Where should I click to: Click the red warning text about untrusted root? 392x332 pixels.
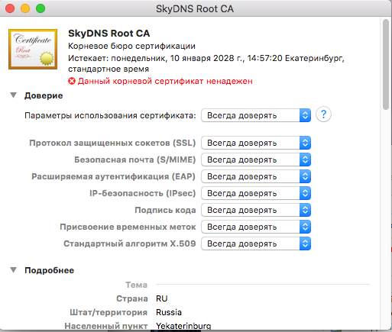(165, 81)
